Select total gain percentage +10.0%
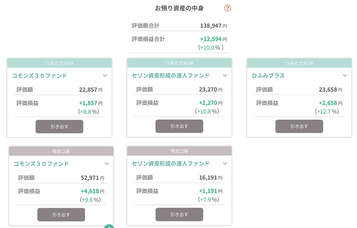Screen dimensions: 357x228 point(211,47)
